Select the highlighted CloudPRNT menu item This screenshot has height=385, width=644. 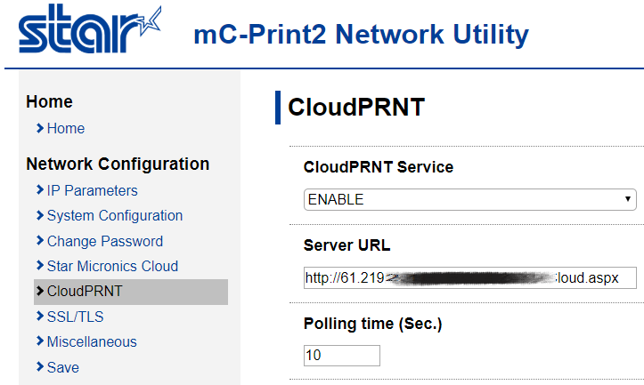[131, 292]
